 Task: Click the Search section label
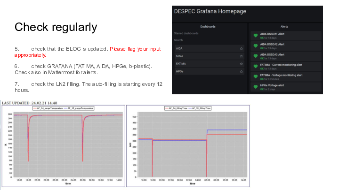(x=178, y=40)
